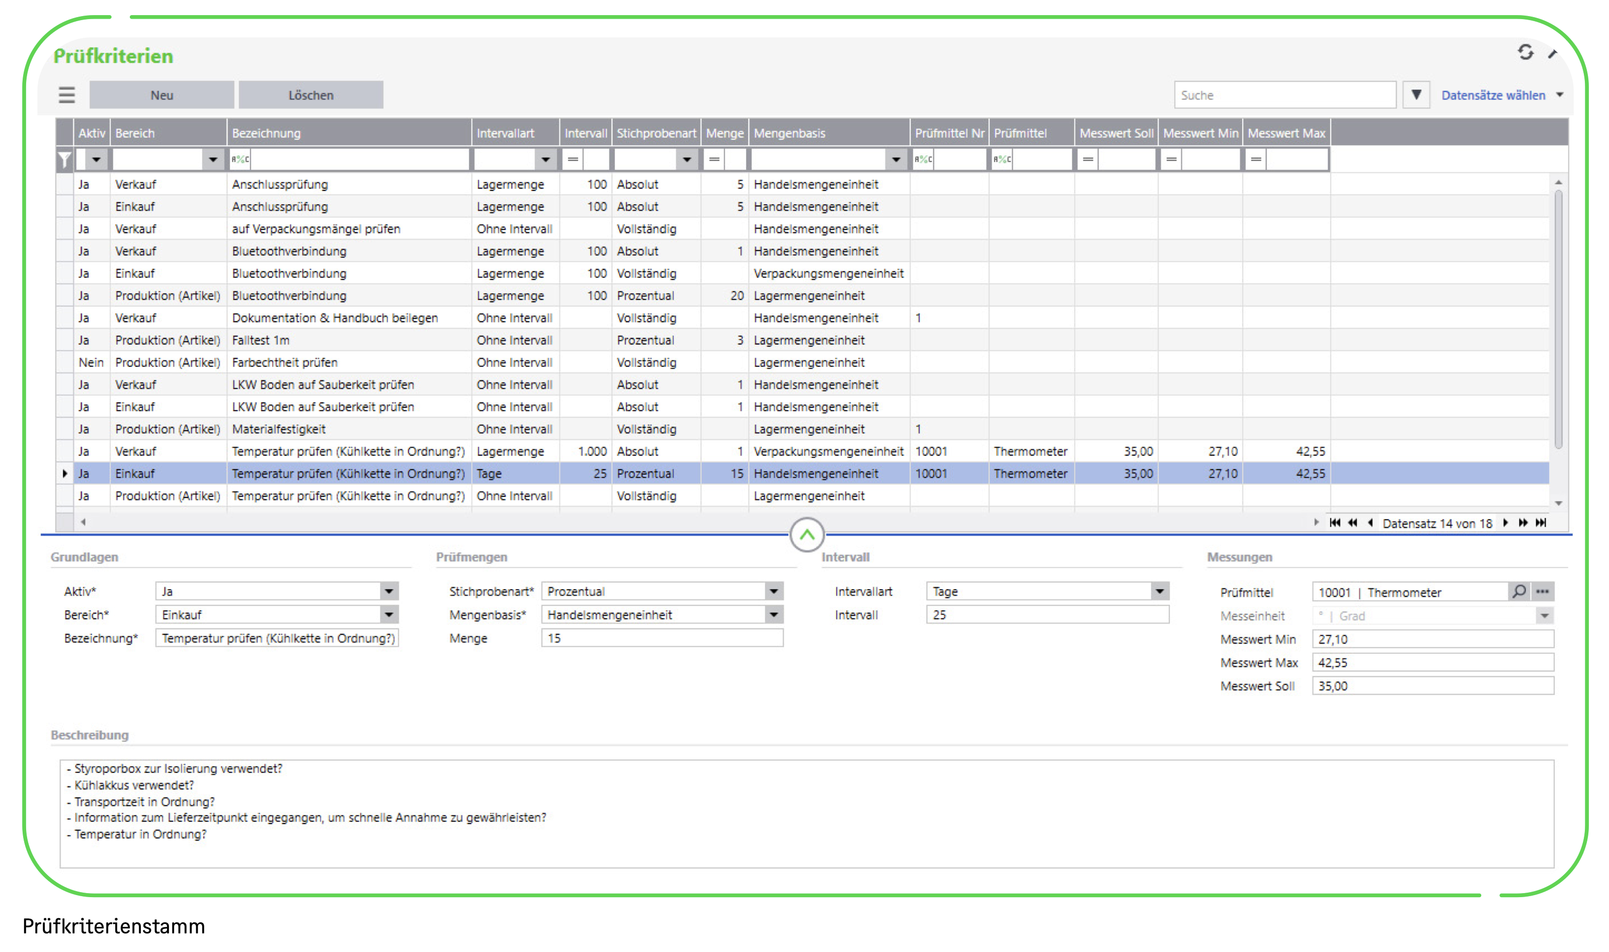Open Bereich column filter dropdown
This screenshot has height=952, width=1609.
(x=213, y=159)
